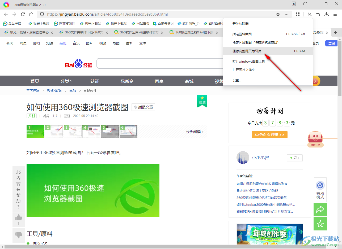Open the 欧菲资源网 bookmark
Viewport: 342px width, 249px height.
tap(65, 24)
